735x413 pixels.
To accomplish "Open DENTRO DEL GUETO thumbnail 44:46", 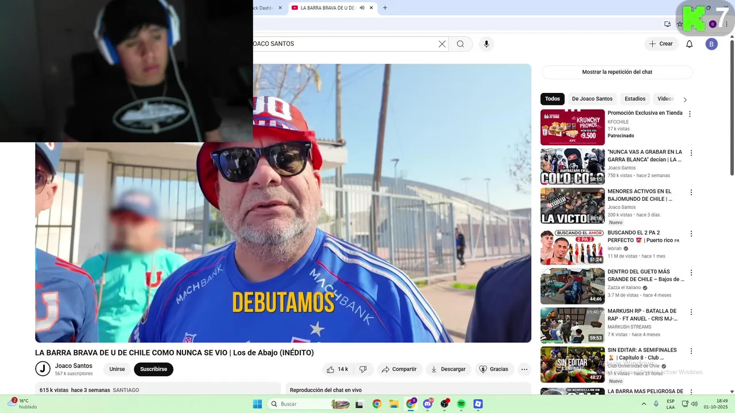I will tap(572, 286).
